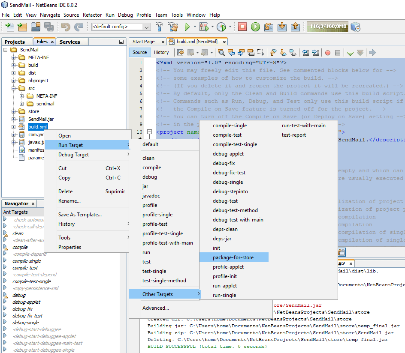Click the History button in the editor toolbar
This screenshot has width=405, height=353.
coord(162,52)
